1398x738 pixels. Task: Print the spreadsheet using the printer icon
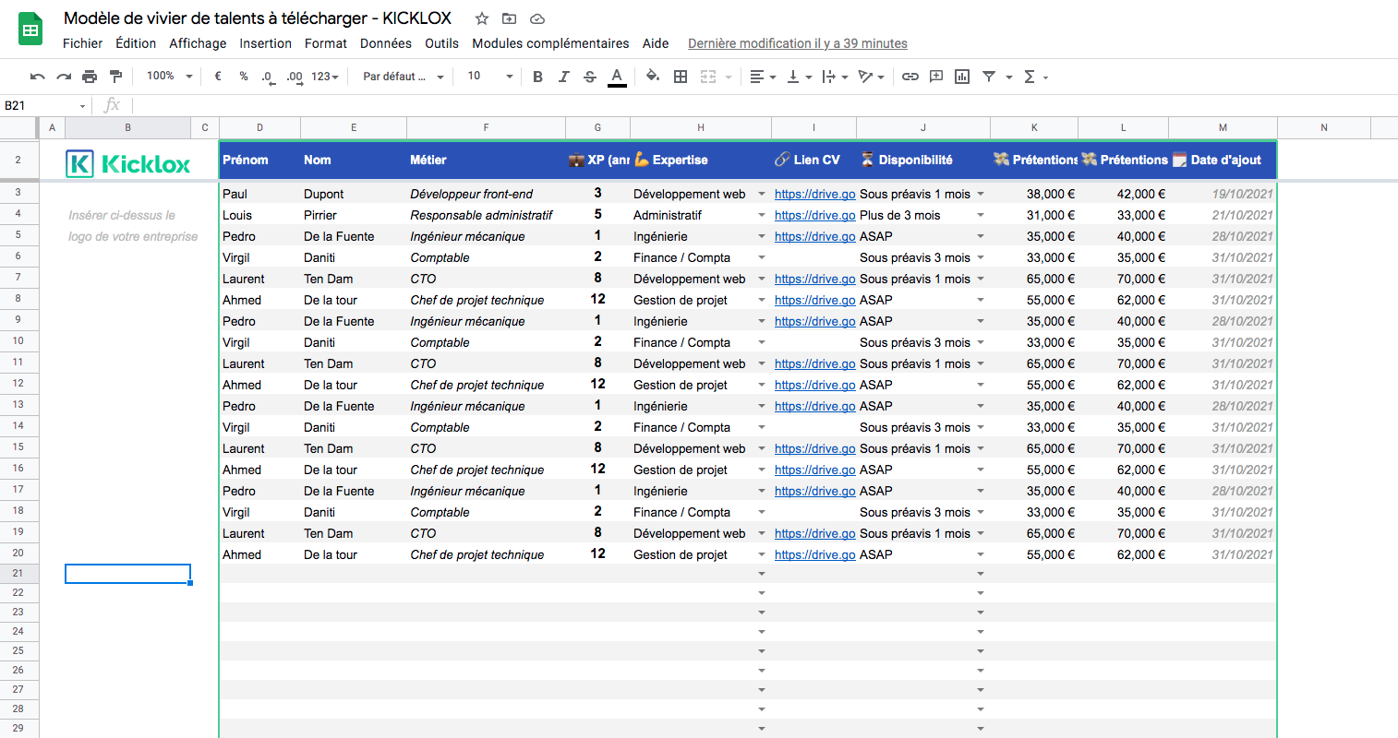coord(90,77)
